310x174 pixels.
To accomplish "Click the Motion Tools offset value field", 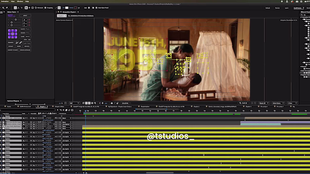I will coord(25,43).
